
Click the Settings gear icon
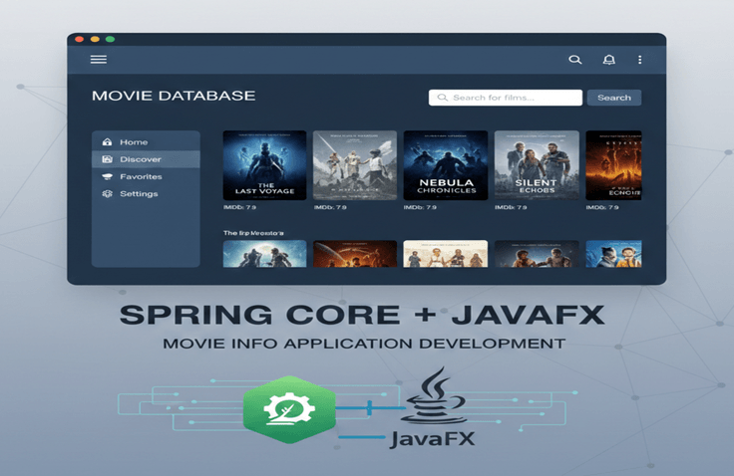click(107, 193)
